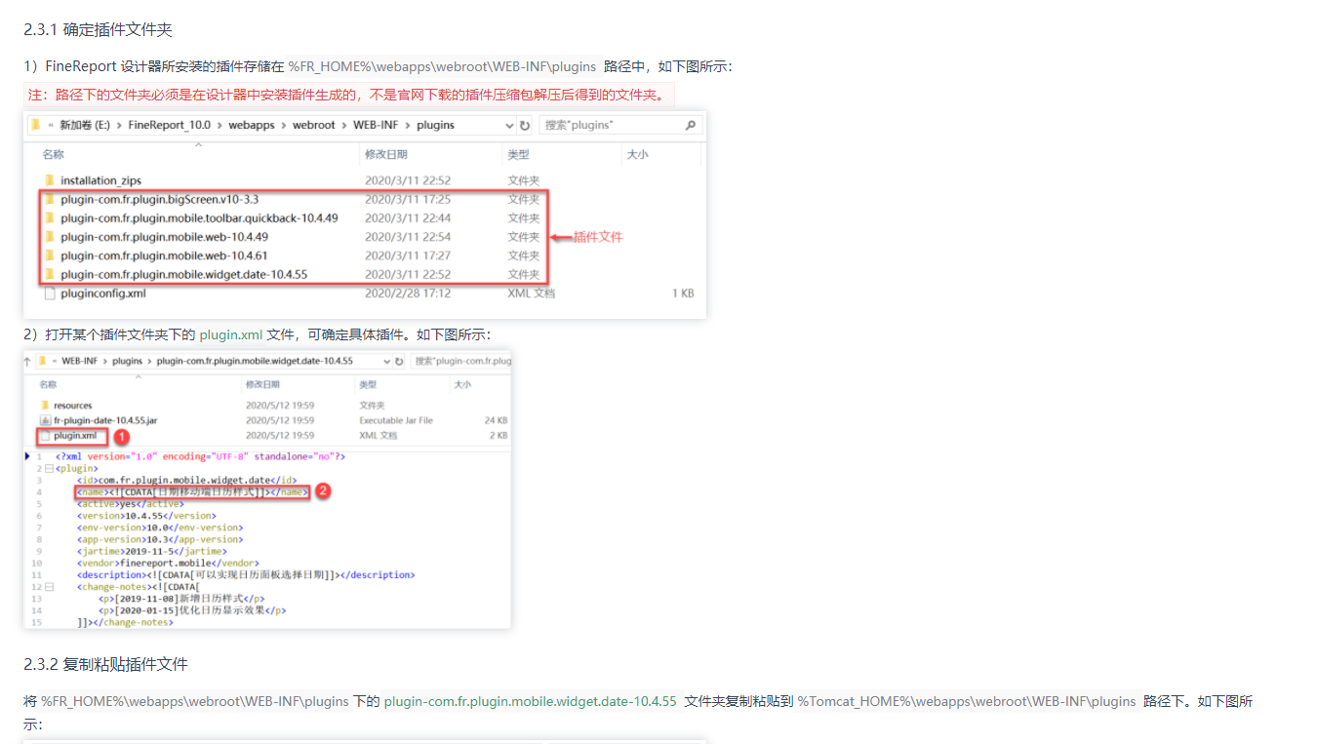Select plugin-com.fr.plugin.mobile.web-10.4.61 folder name
This screenshot has width=1317, height=744.
point(164,255)
